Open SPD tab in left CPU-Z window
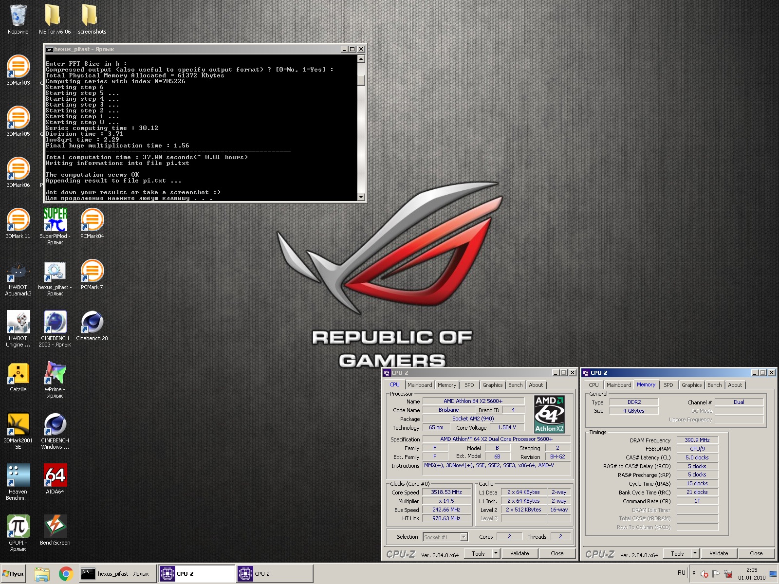 click(x=469, y=385)
